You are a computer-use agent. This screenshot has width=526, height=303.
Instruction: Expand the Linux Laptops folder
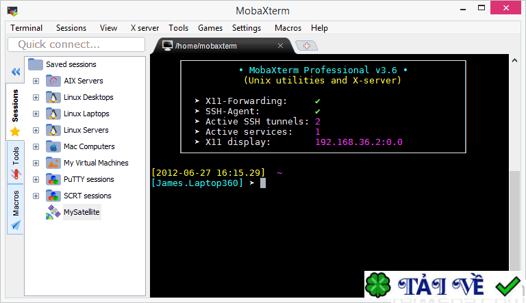pyautogui.click(x=36, y=114)
